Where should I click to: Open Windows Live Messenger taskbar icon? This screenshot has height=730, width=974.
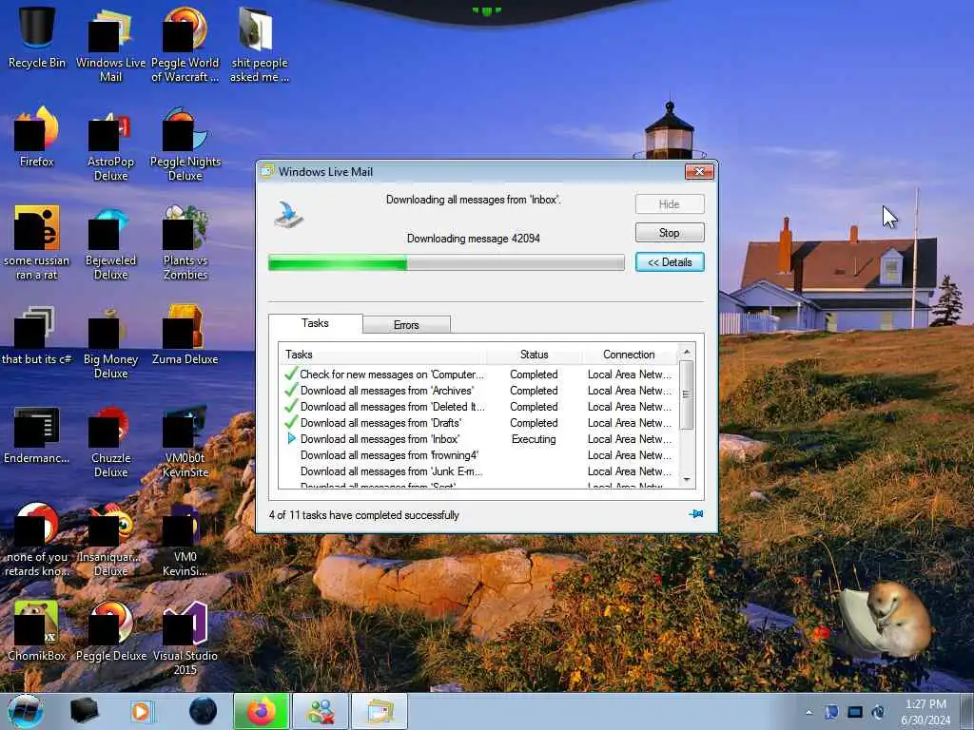[x=321, y=711]
